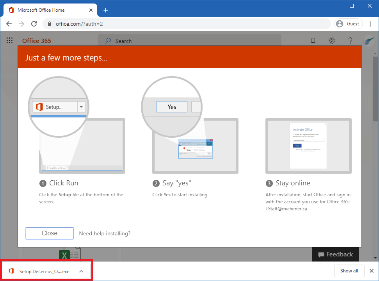Open the Chrome three-dot menu
The height and width of the screenshot is (281, 379).
pos(370,23)
